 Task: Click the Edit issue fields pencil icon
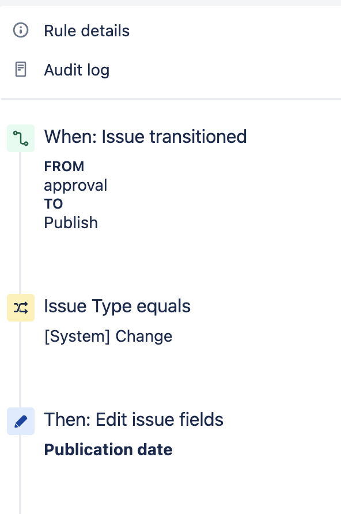[20, 421]
